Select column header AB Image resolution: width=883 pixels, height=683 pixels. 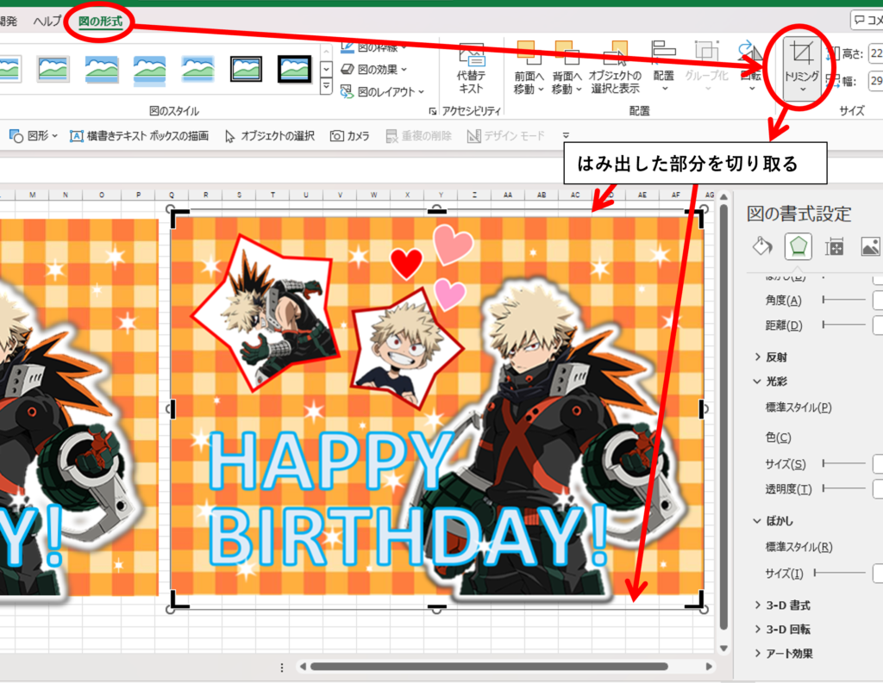click(x=542, y=195)
